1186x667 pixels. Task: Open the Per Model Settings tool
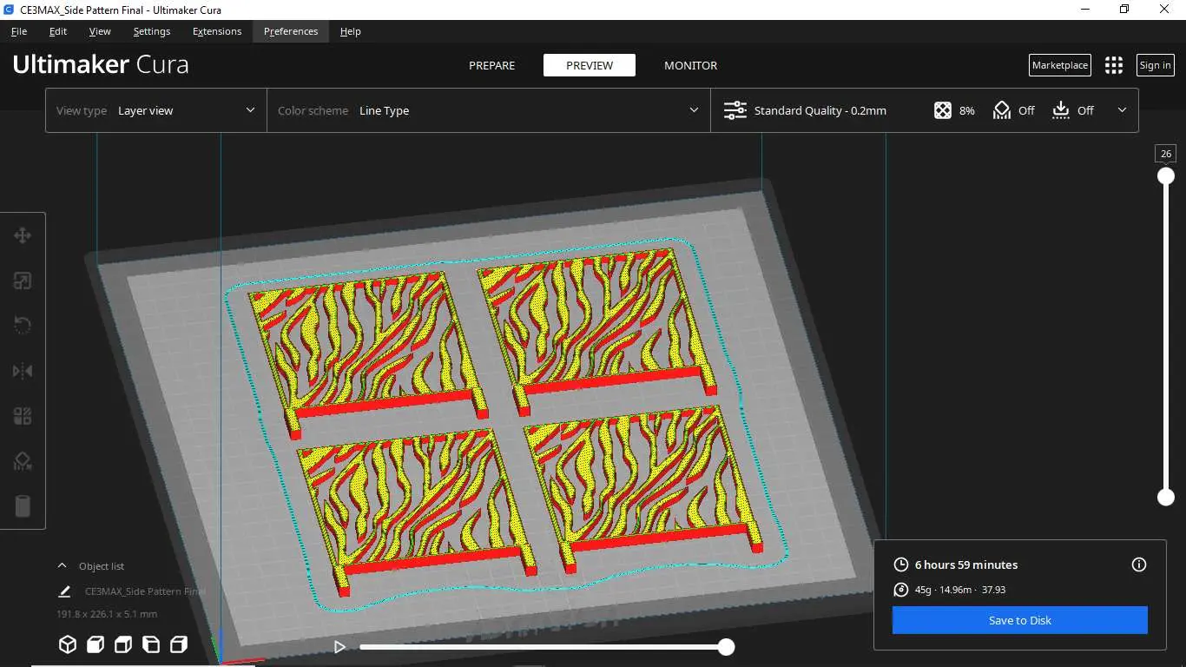pyautogui.click(x=23, y=416)
